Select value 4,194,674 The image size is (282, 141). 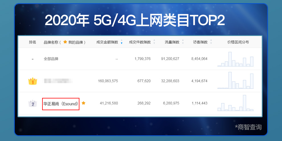199,81
